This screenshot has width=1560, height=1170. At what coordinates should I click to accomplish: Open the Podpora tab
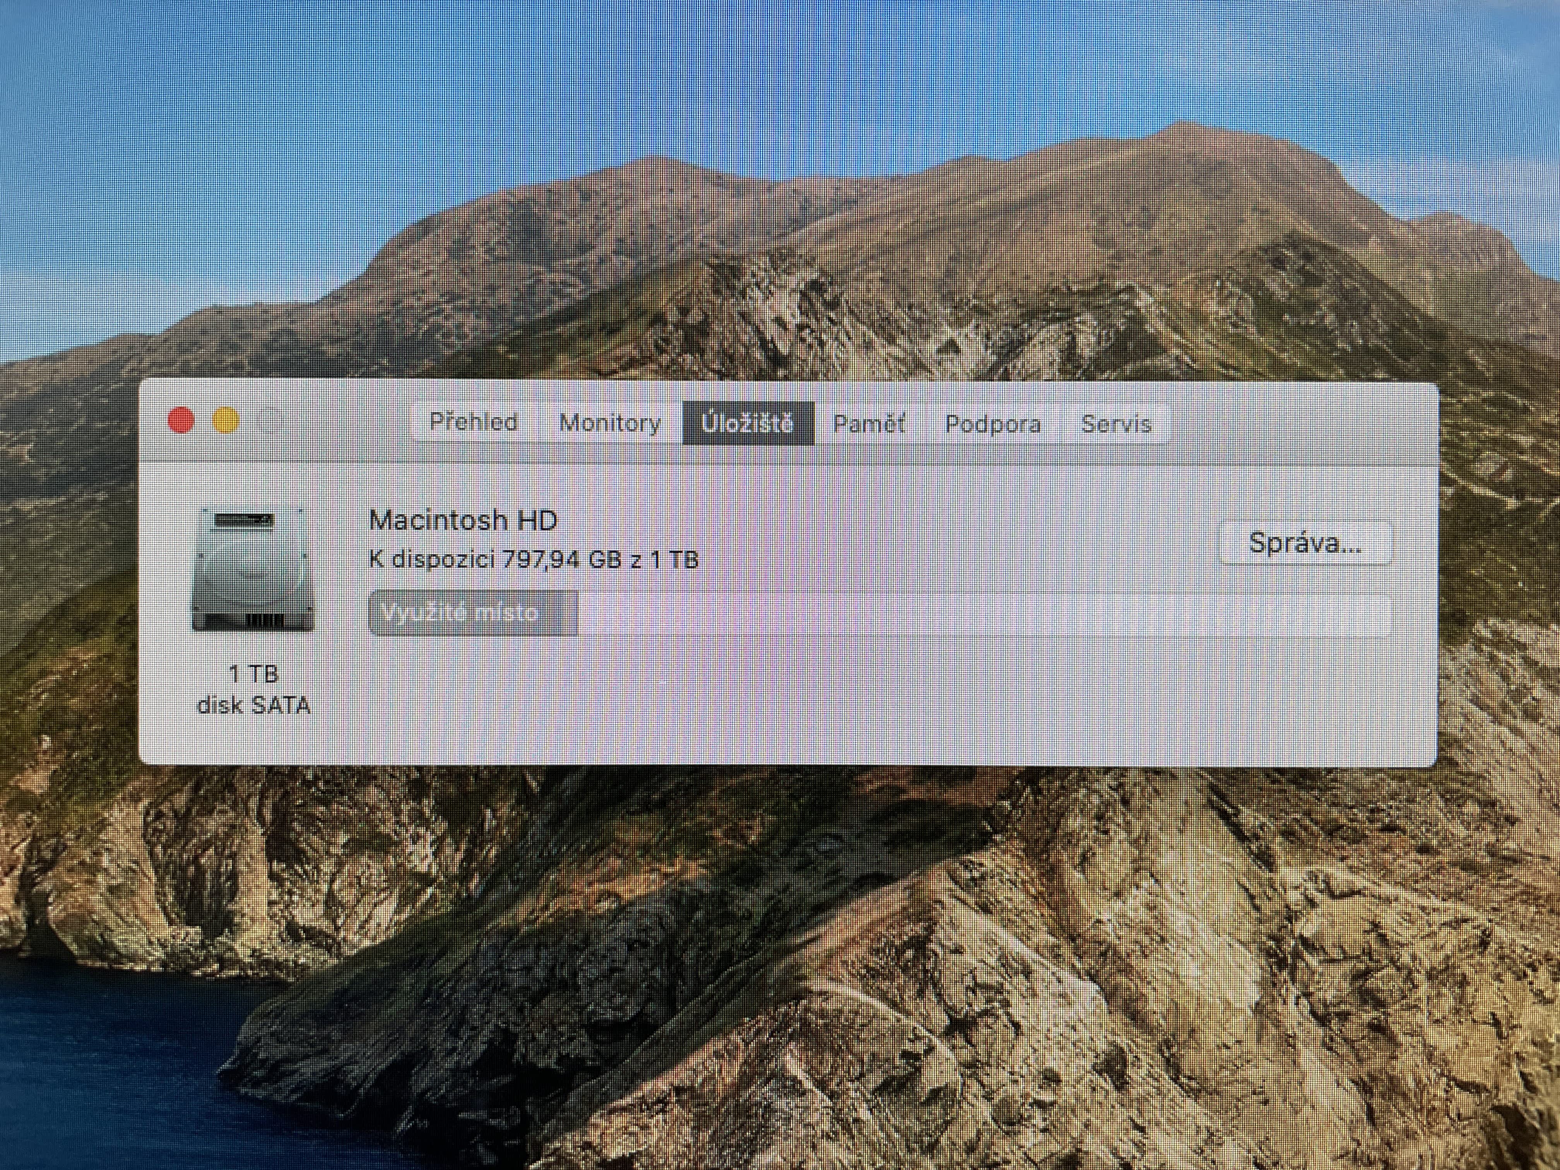click(x=993, y=424)
